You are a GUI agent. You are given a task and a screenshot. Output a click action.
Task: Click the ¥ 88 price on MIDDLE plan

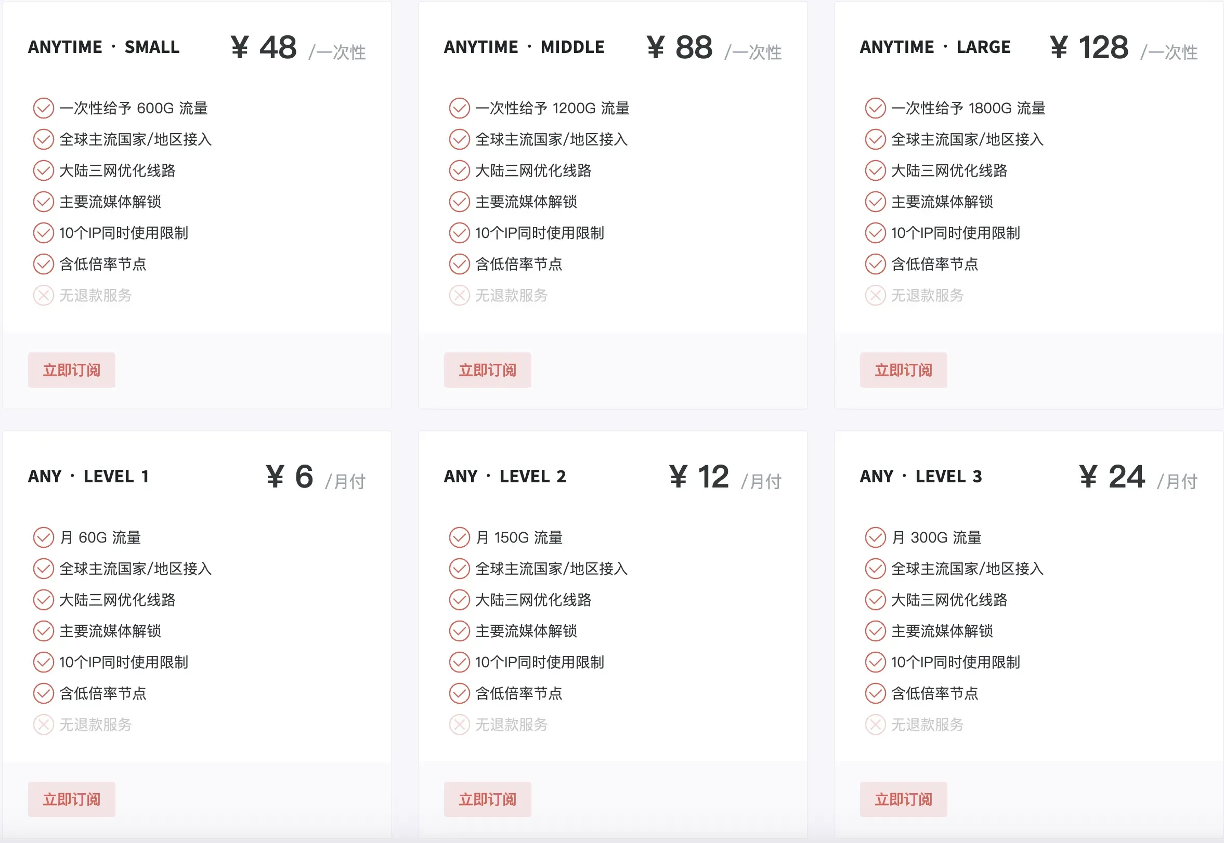click(680, 47)
